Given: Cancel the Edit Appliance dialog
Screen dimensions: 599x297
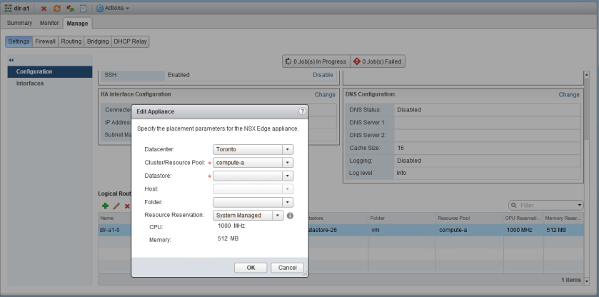Looking at the screenshot, I should (x=287, y=267).
